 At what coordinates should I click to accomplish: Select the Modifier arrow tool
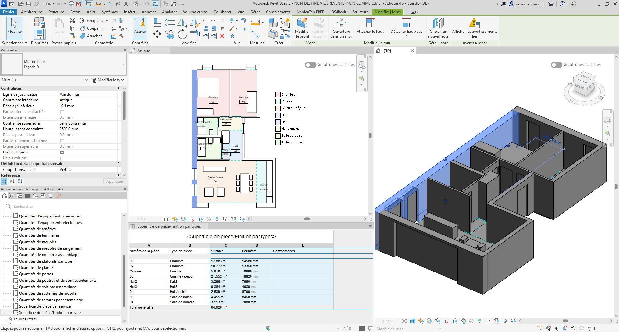[15, 28]
